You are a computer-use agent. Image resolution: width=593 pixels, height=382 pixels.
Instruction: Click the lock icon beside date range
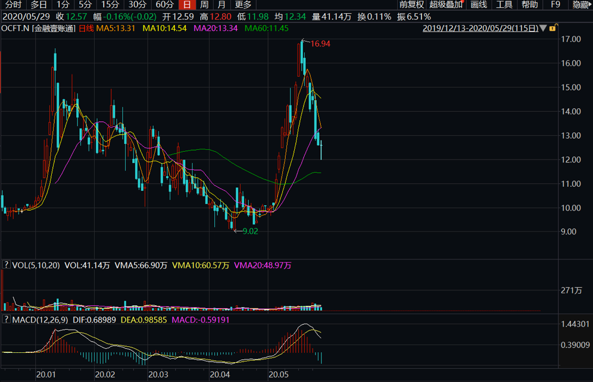[x=553, y=28]
